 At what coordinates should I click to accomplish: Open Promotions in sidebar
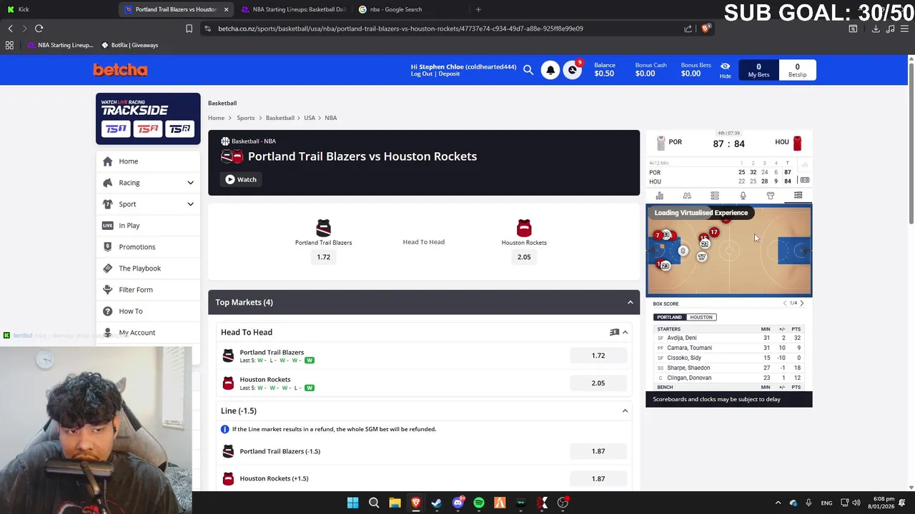click(x=148, y=247)
